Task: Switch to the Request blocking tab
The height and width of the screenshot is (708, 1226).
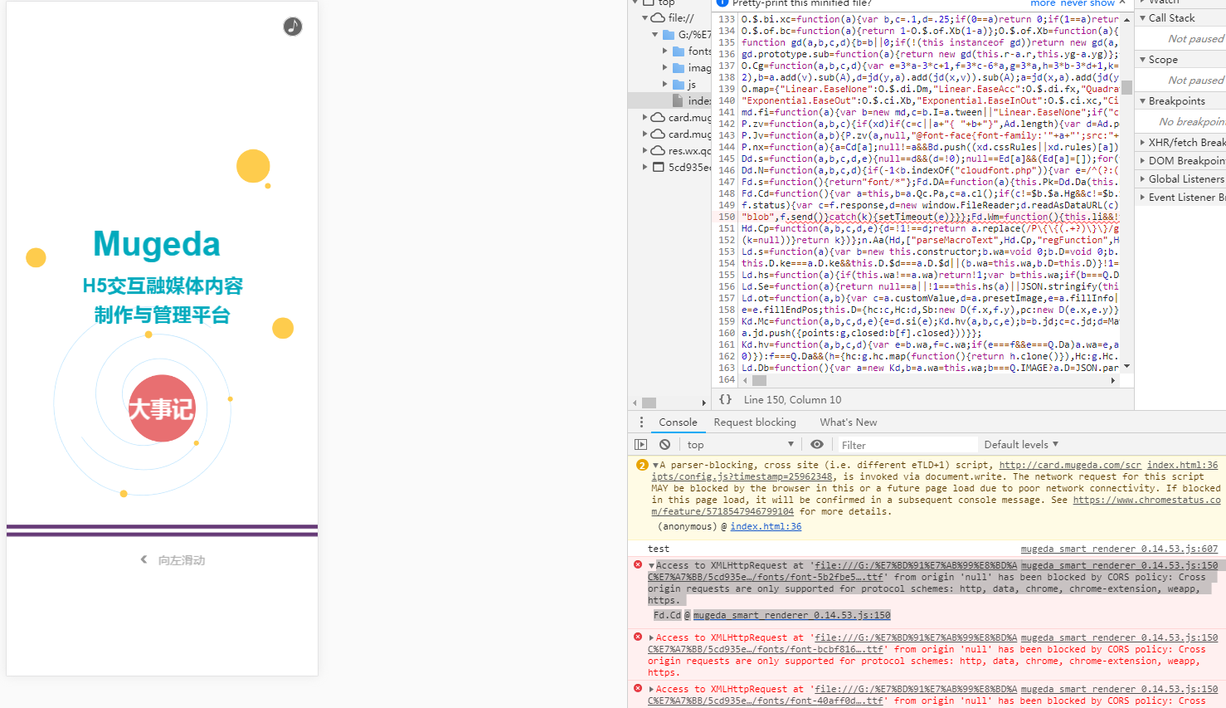Action: (x=755, y=422)
